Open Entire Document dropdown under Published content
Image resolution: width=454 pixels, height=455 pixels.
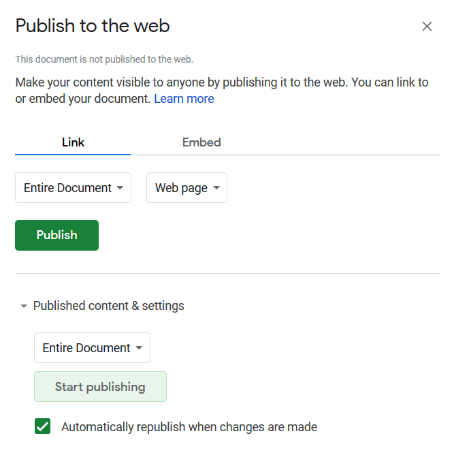click(92, 347)
